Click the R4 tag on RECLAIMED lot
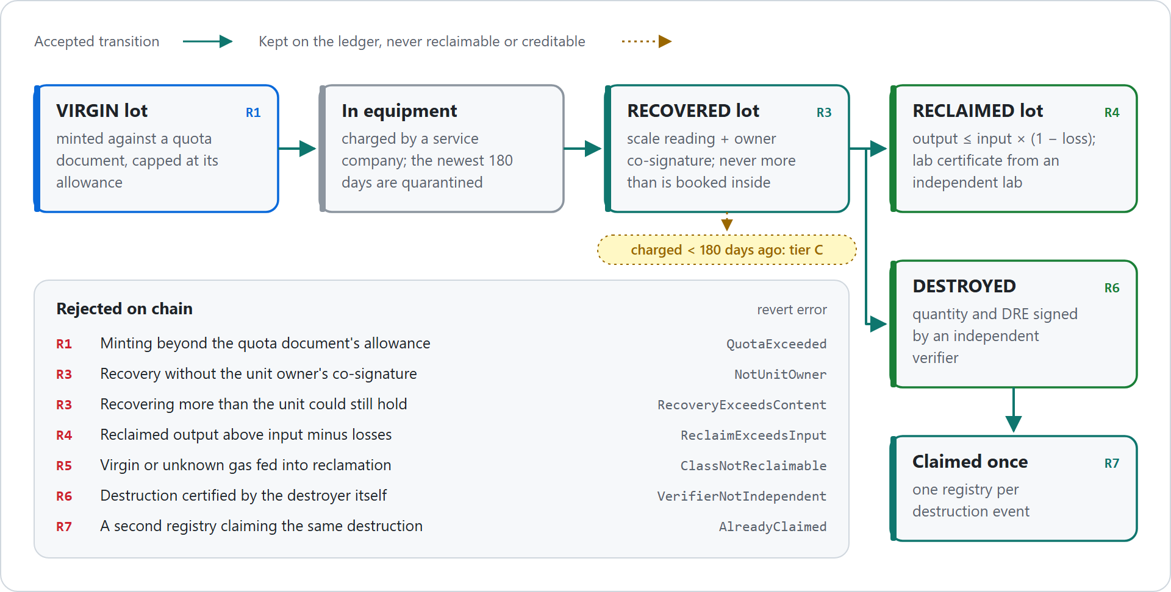Screen dimensions: 1171x592 tap(1112, 113)
